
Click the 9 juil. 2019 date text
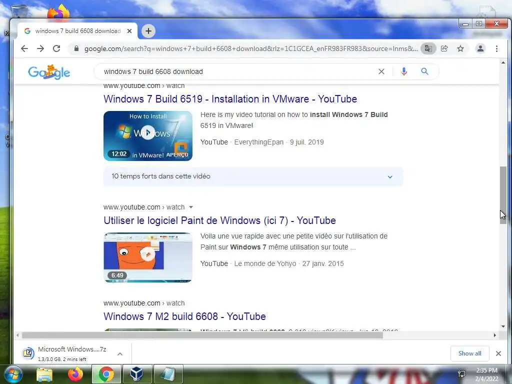[306, 142]
